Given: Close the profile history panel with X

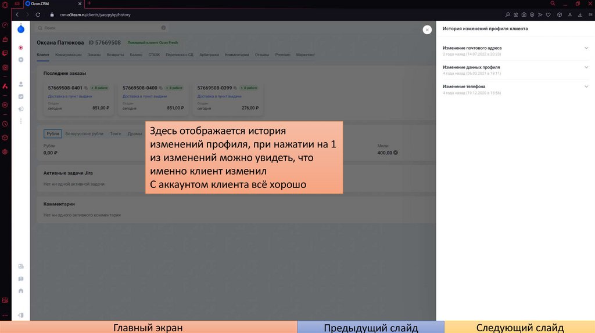Looking at the screenshot, I should tap(427, 30).
